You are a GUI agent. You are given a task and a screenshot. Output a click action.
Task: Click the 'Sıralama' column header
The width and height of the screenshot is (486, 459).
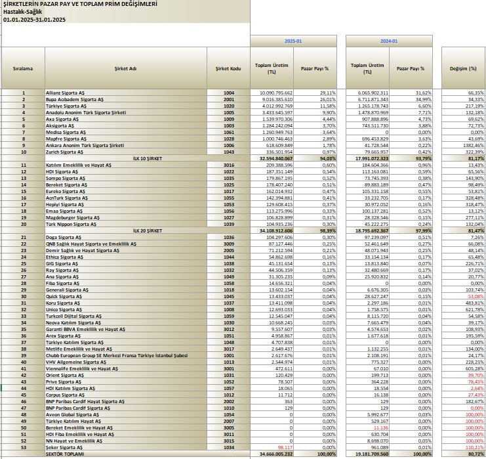click(23, 68)
